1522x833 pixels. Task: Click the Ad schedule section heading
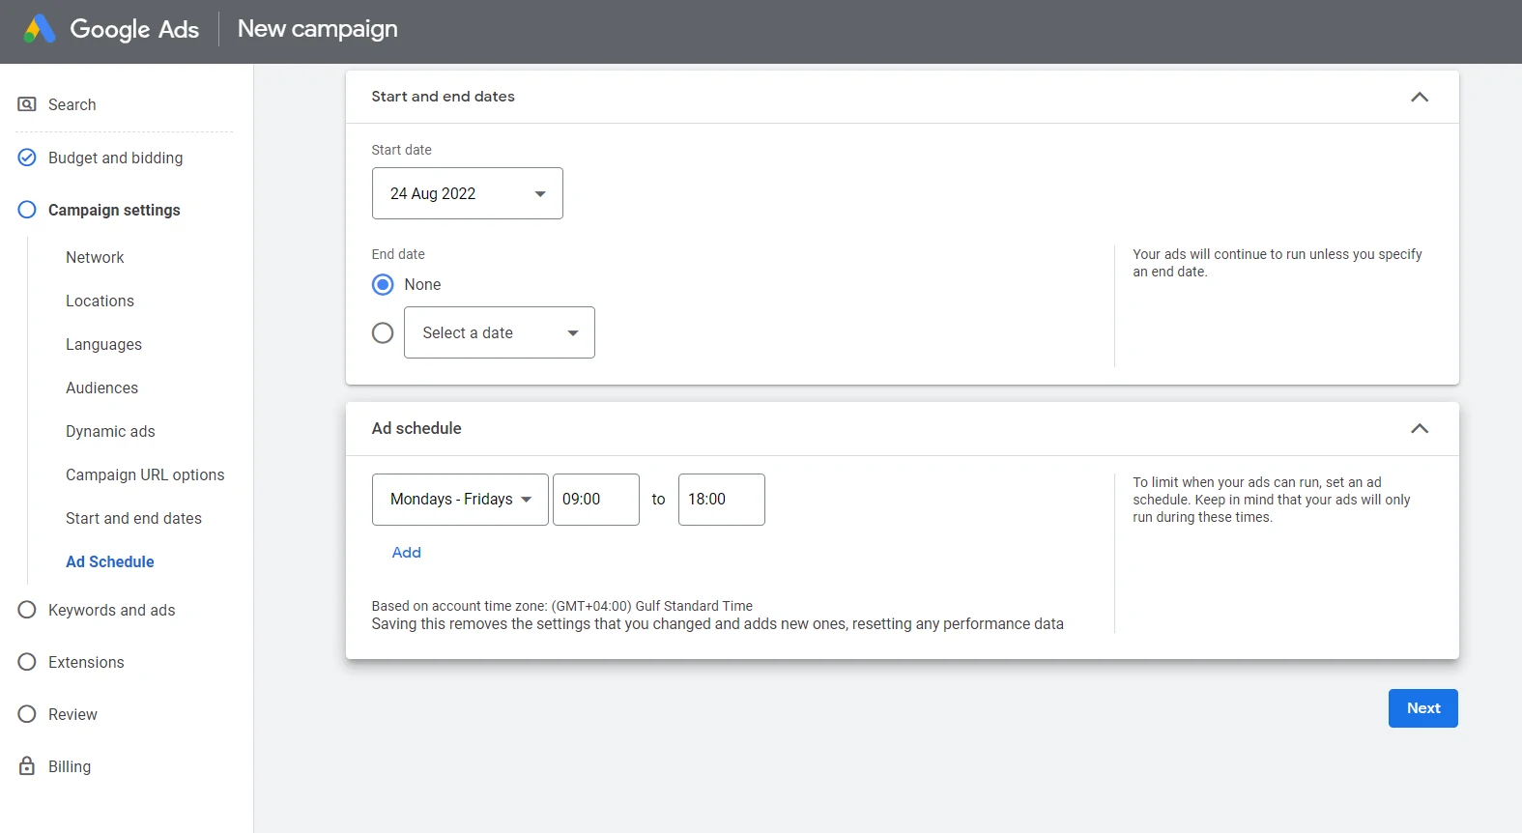[416, 428]
